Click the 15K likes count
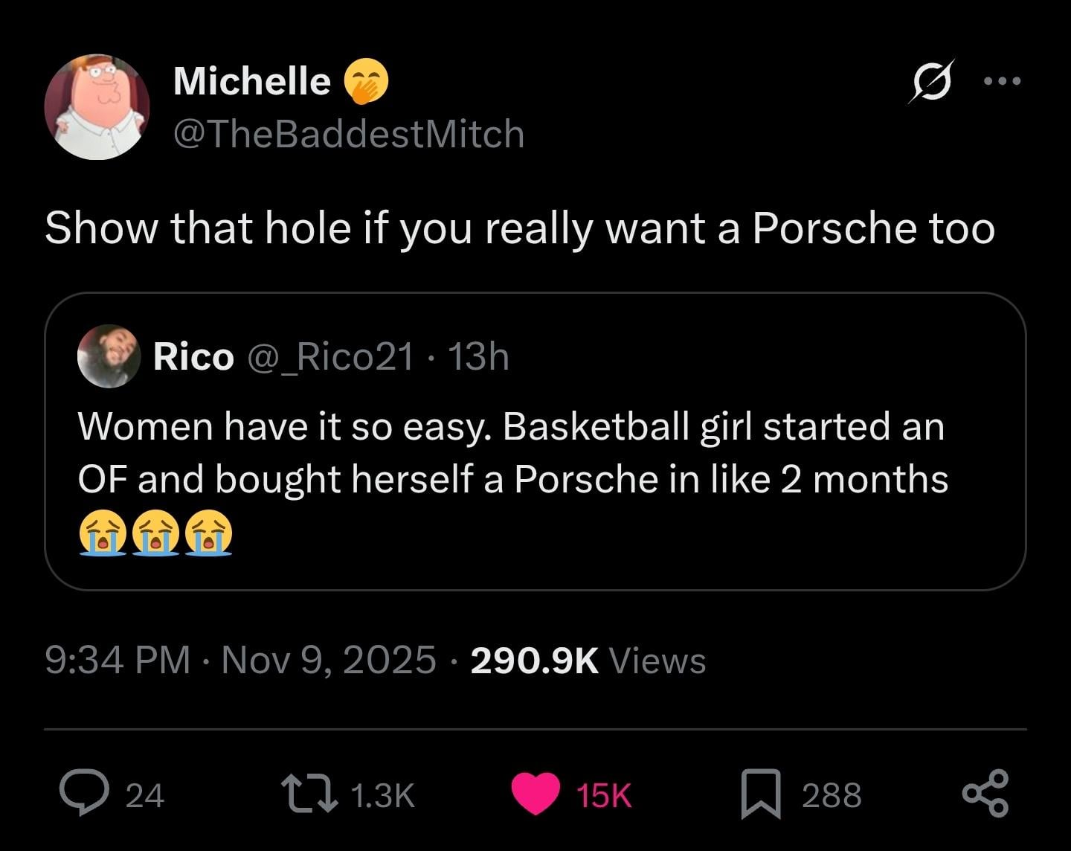The height and width of the screenshot is (851, 1071). click(604, 795)
